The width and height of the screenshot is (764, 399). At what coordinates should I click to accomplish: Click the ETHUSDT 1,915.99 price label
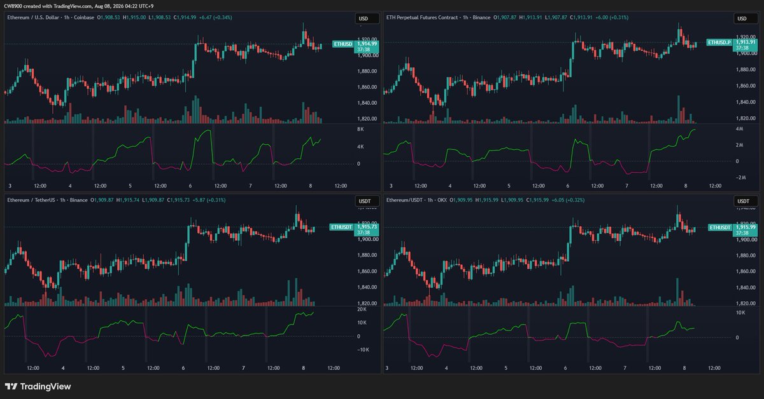click(x=732, y=229)
